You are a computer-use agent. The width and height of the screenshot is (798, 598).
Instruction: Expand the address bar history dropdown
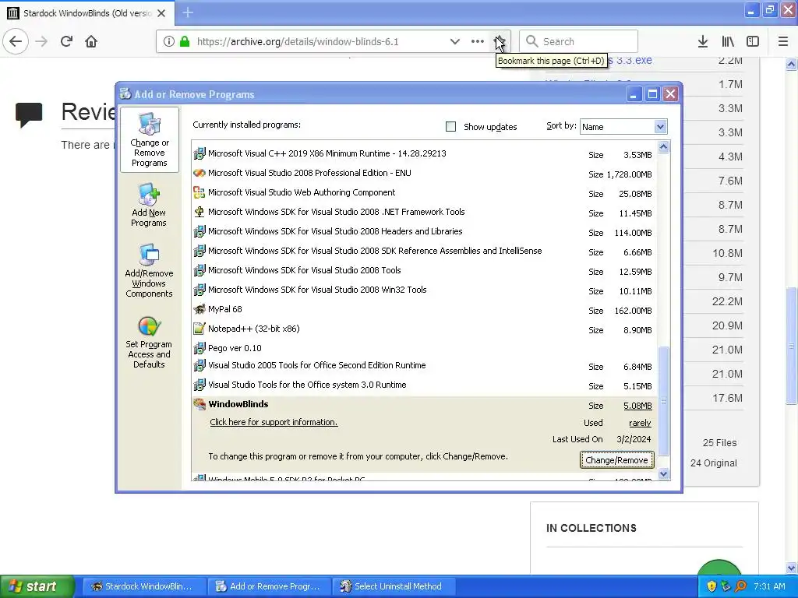click(455, 41)
